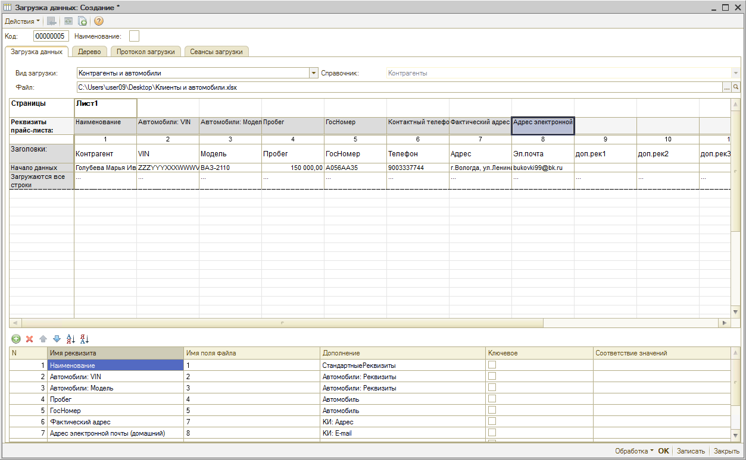Expand the Вид загрузки dropdown list
Image resolution: width=746 pixels, height=460 pixels.
click(313, 73)
